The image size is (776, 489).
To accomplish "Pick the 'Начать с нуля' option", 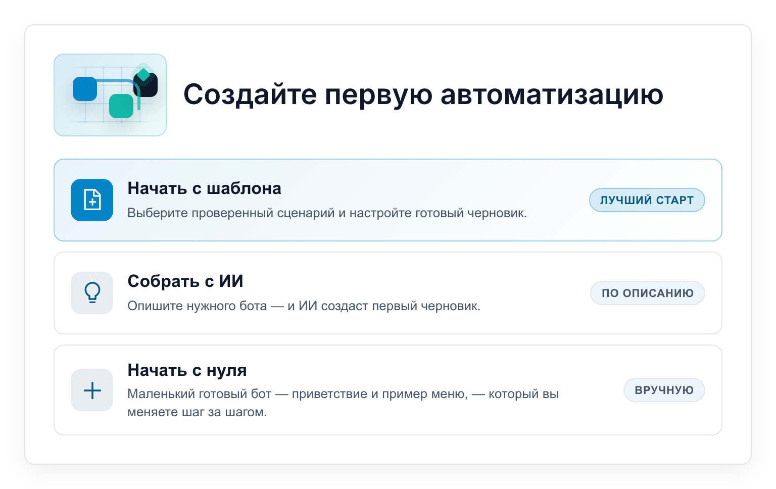I will 388,390.
